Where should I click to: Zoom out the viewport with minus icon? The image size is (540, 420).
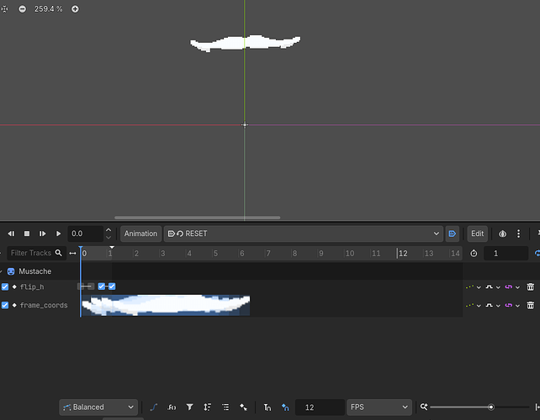tap(23, 9)
